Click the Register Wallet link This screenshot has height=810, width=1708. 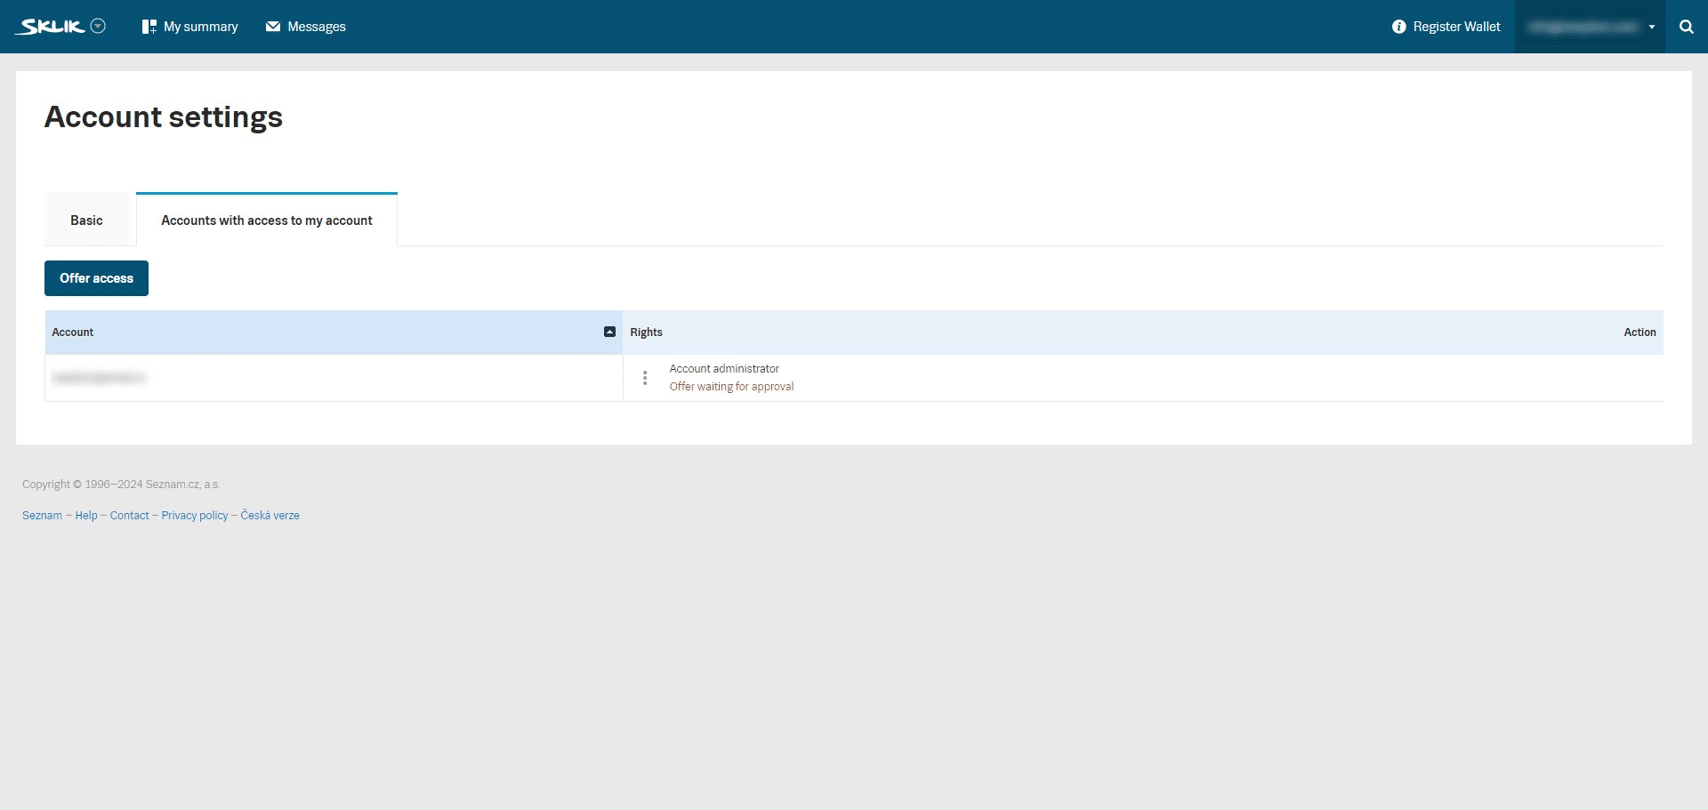click(1456, 26)
